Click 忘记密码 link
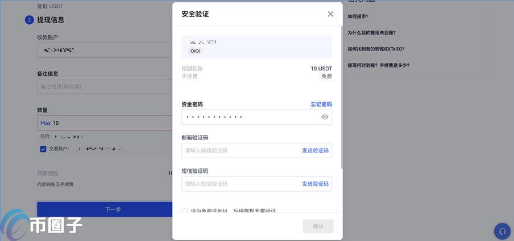Image resolution: width=514 pixels, height=241 pixels. [321, 104]
